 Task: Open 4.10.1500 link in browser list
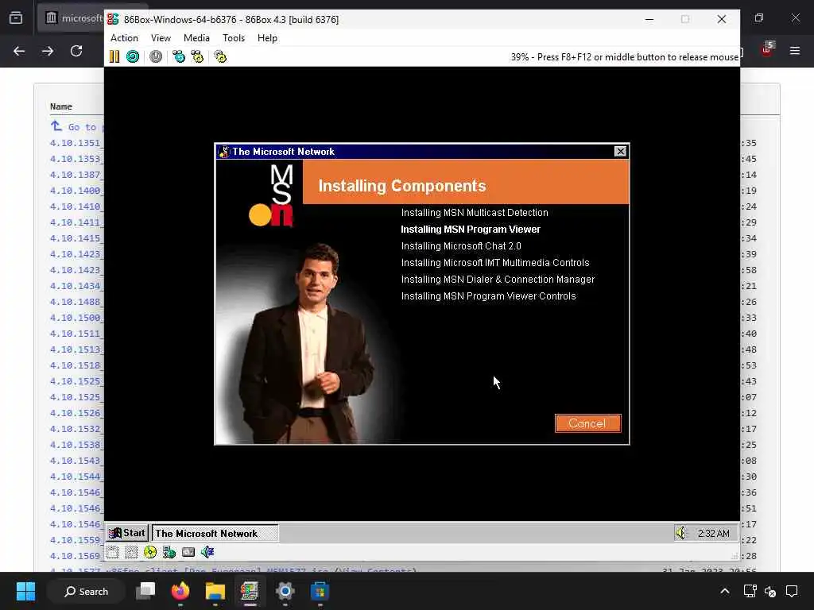click(76, 318)
